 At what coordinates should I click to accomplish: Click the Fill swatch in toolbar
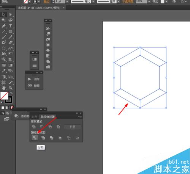pos(4,96)
